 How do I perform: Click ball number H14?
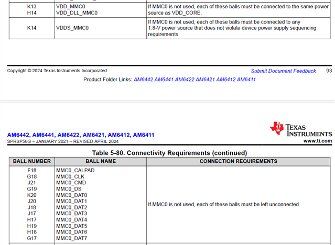pos(32,13)
